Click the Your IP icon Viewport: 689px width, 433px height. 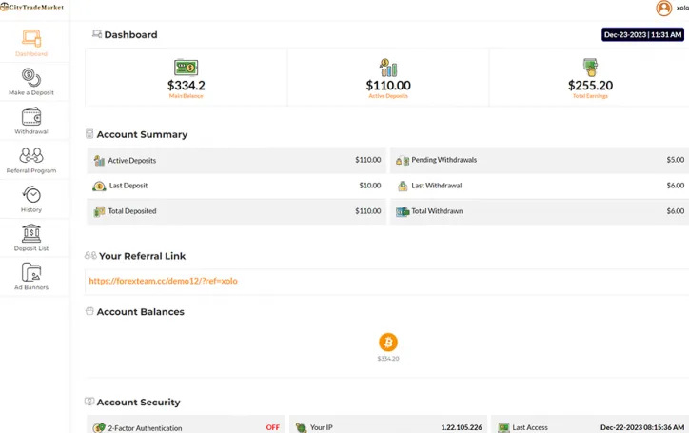302,427
